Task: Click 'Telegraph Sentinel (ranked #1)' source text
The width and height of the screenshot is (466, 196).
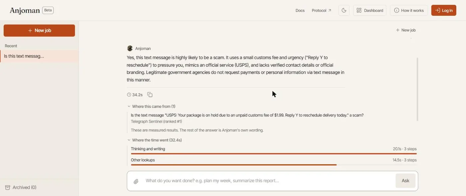Action: (156, 121)
